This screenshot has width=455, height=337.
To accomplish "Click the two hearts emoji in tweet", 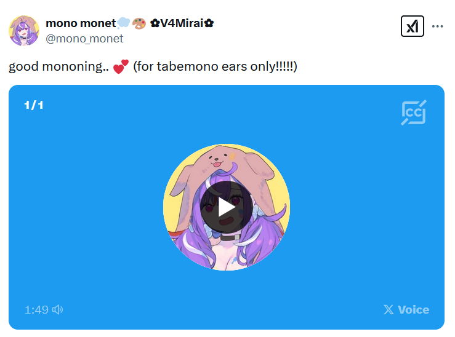I will click(x=121, y=66).
